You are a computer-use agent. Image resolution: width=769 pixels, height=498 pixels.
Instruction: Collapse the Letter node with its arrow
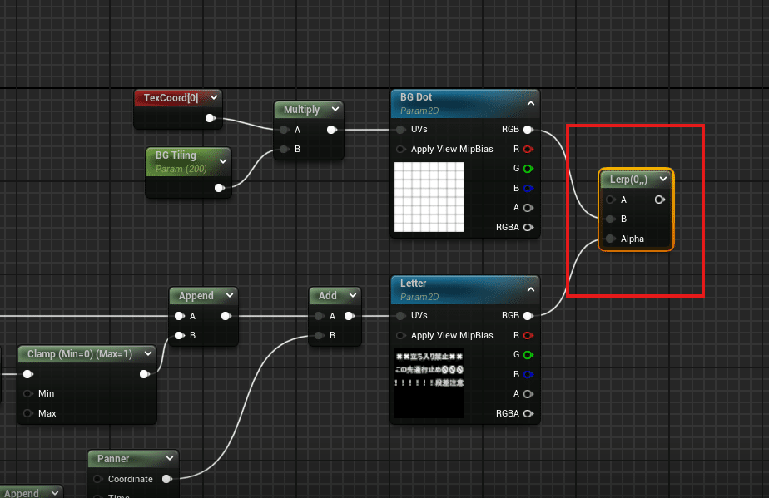coord(531,289)
